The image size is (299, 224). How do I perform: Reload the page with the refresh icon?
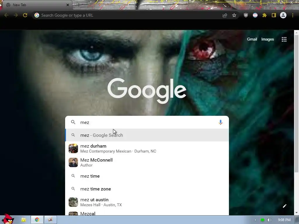[25, 15]
